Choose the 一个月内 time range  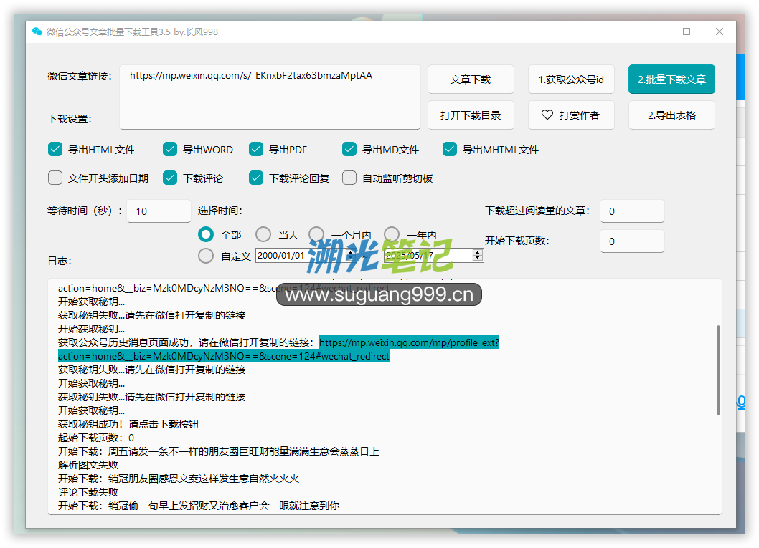tap(316, 234)
